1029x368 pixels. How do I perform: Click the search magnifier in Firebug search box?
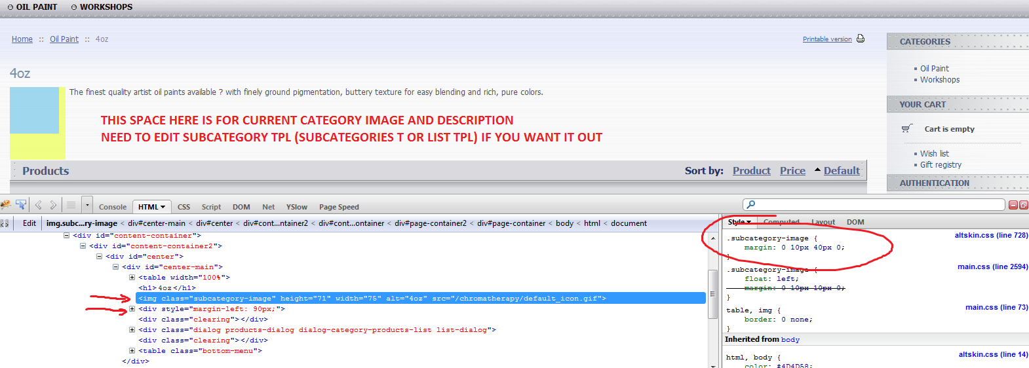click(751, 205)
